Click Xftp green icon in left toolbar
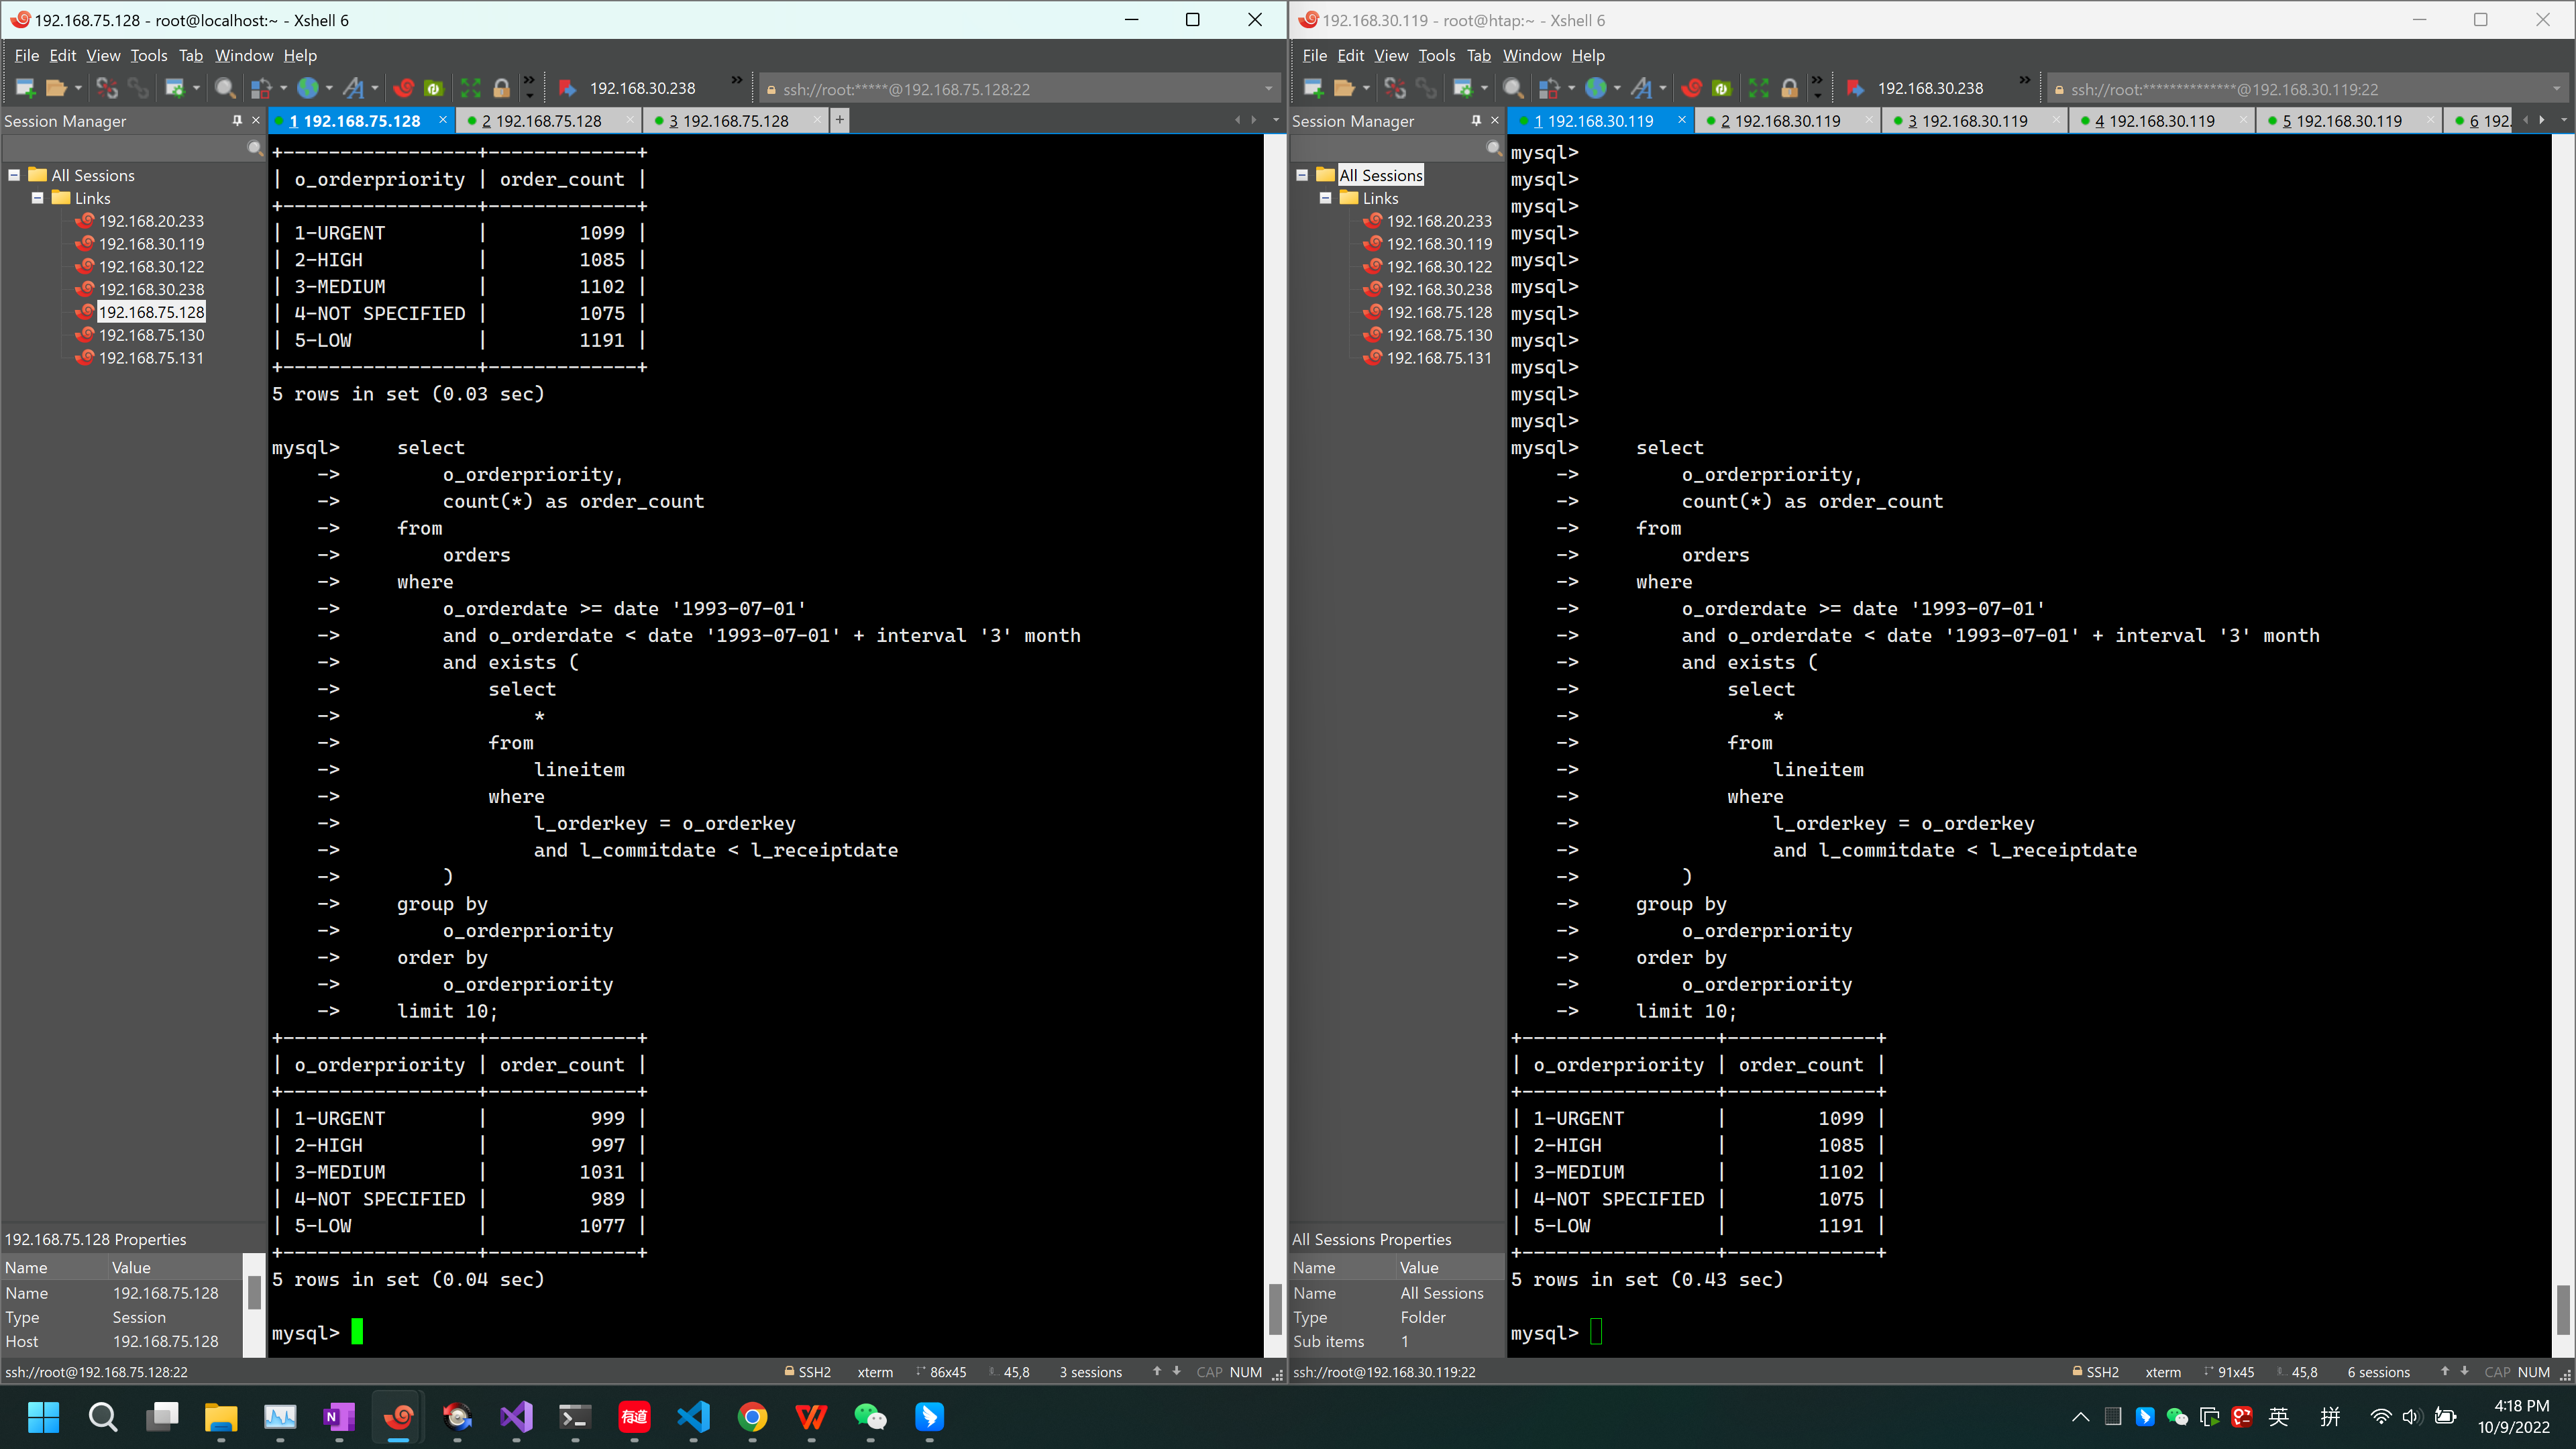Screen dimensions: 2576x1449 (433, 89)
